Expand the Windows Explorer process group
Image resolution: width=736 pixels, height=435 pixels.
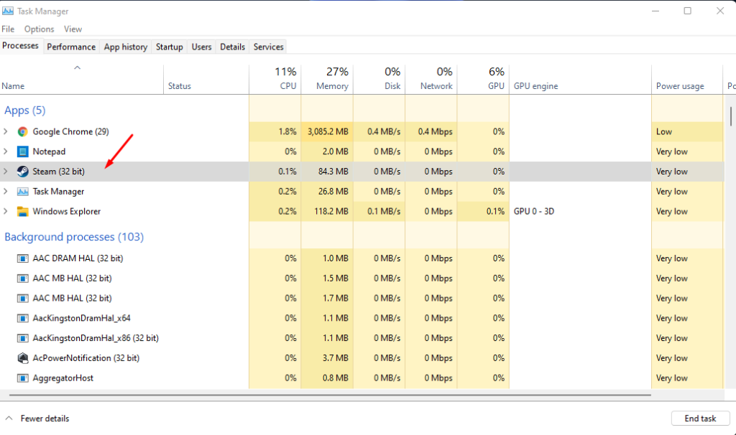pyautogui.click(x=6, y=212)
